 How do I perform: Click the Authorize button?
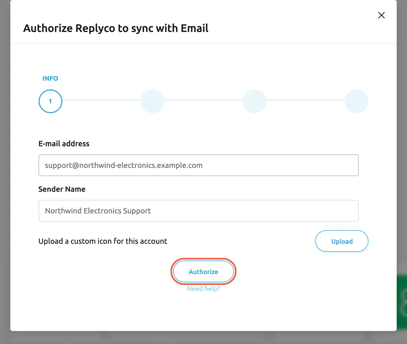pyautogui.click(x=203, y=271)
